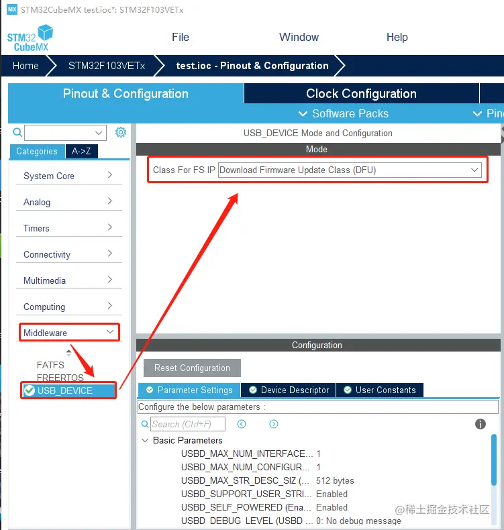Expand the Multimedia category

pyautogui.click(x=68, y=280)
